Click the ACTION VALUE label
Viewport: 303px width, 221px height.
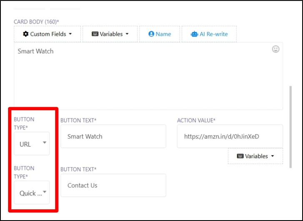point(196,120)
